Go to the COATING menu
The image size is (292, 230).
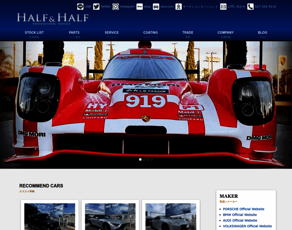pyautogui.click(x=150, y=34)
